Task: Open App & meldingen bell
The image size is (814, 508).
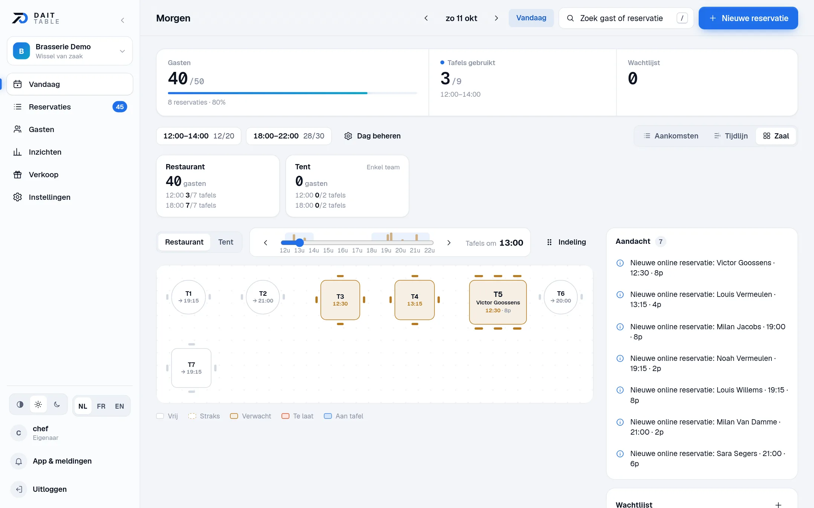Action: (70, 461)
